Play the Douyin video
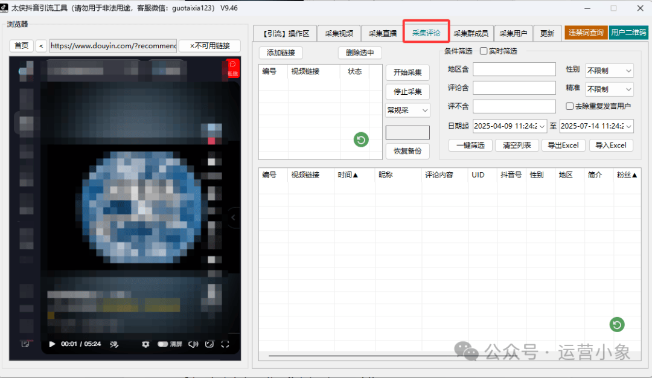This screenshot has width=652, height=378. click(52, 344)
